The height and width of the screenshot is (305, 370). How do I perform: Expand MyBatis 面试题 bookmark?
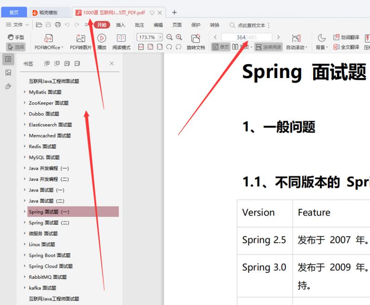coord(25,92)
